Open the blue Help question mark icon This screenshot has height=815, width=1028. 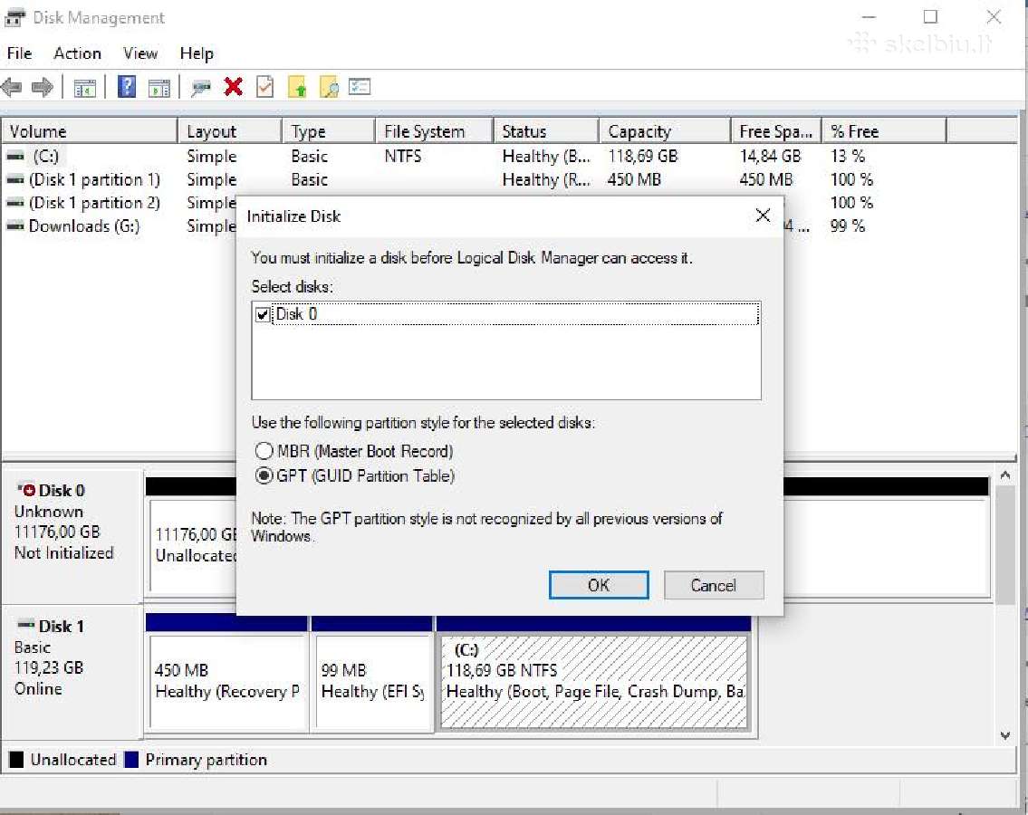pos(127,87)
